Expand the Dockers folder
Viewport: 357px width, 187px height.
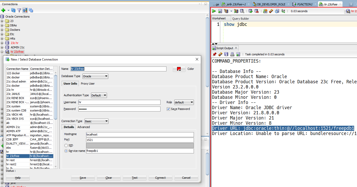(2, 30)
